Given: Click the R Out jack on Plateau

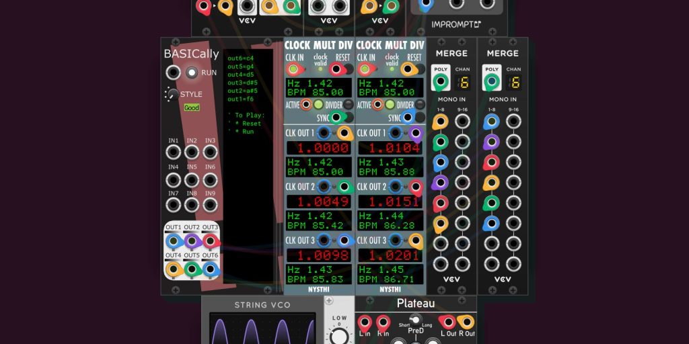Looking at the screenshot, I should click(466, 322).
